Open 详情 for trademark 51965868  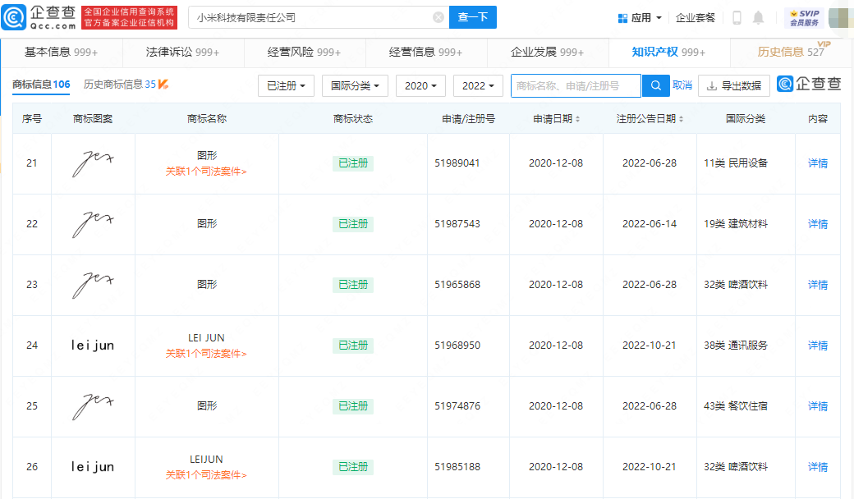click(818, 285)
